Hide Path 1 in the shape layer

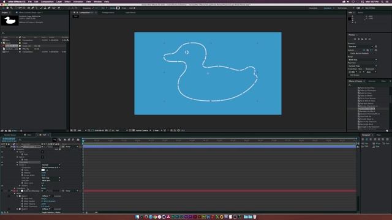pos(2,152)
